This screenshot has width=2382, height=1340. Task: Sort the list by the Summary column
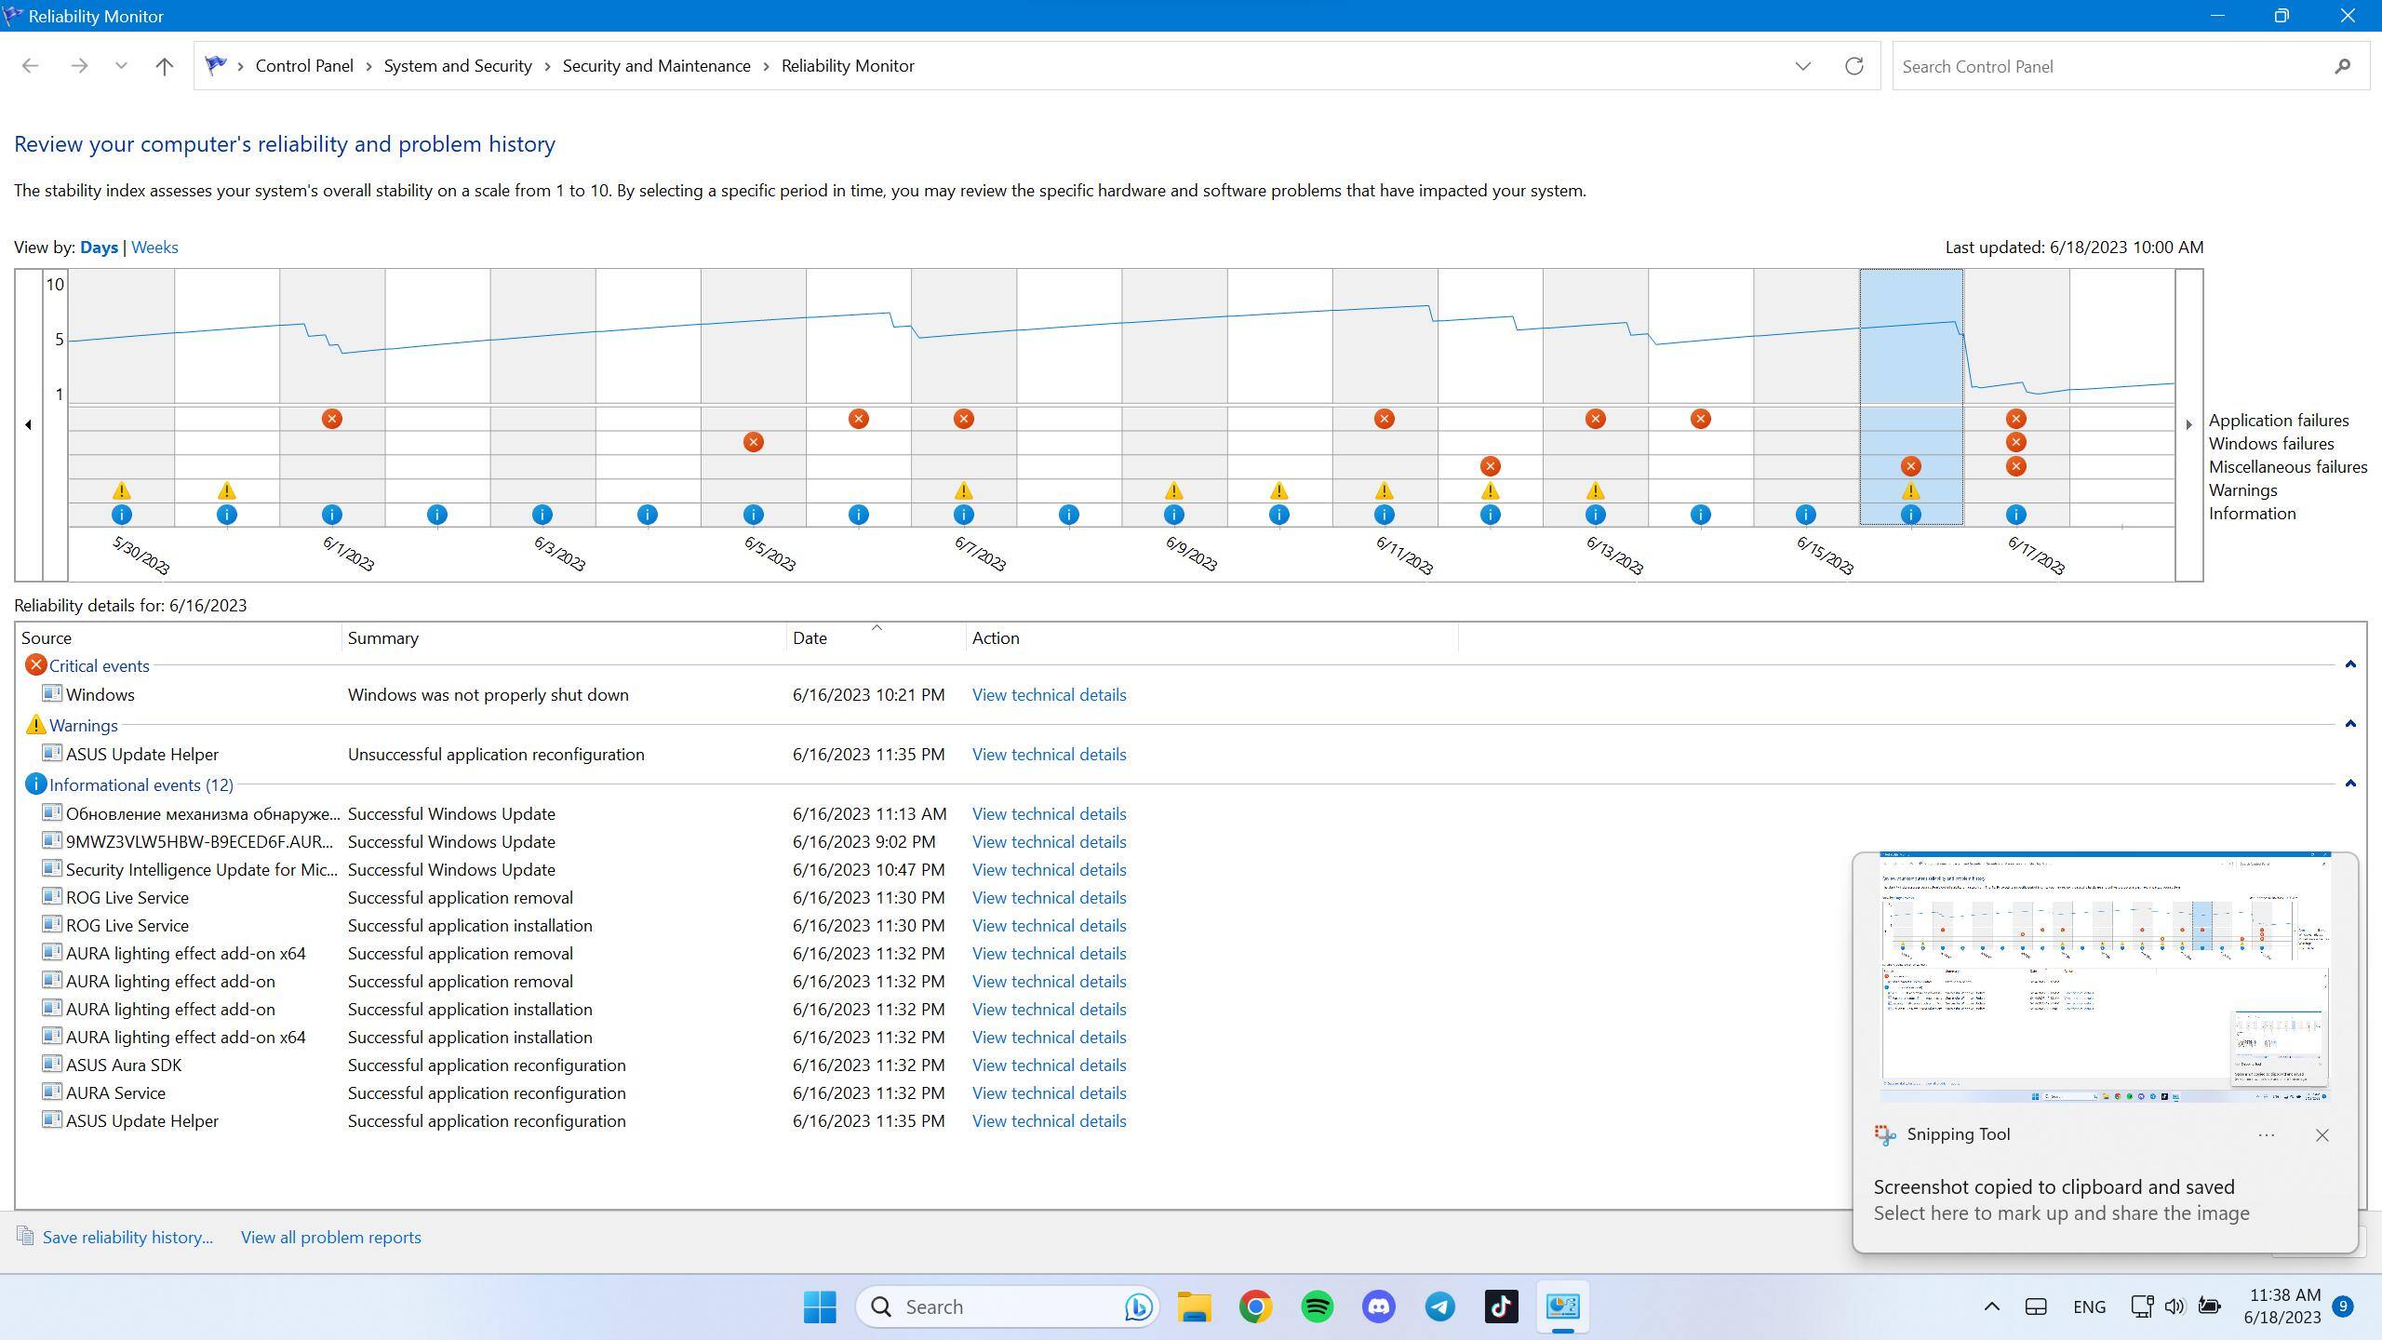[382, 638]
